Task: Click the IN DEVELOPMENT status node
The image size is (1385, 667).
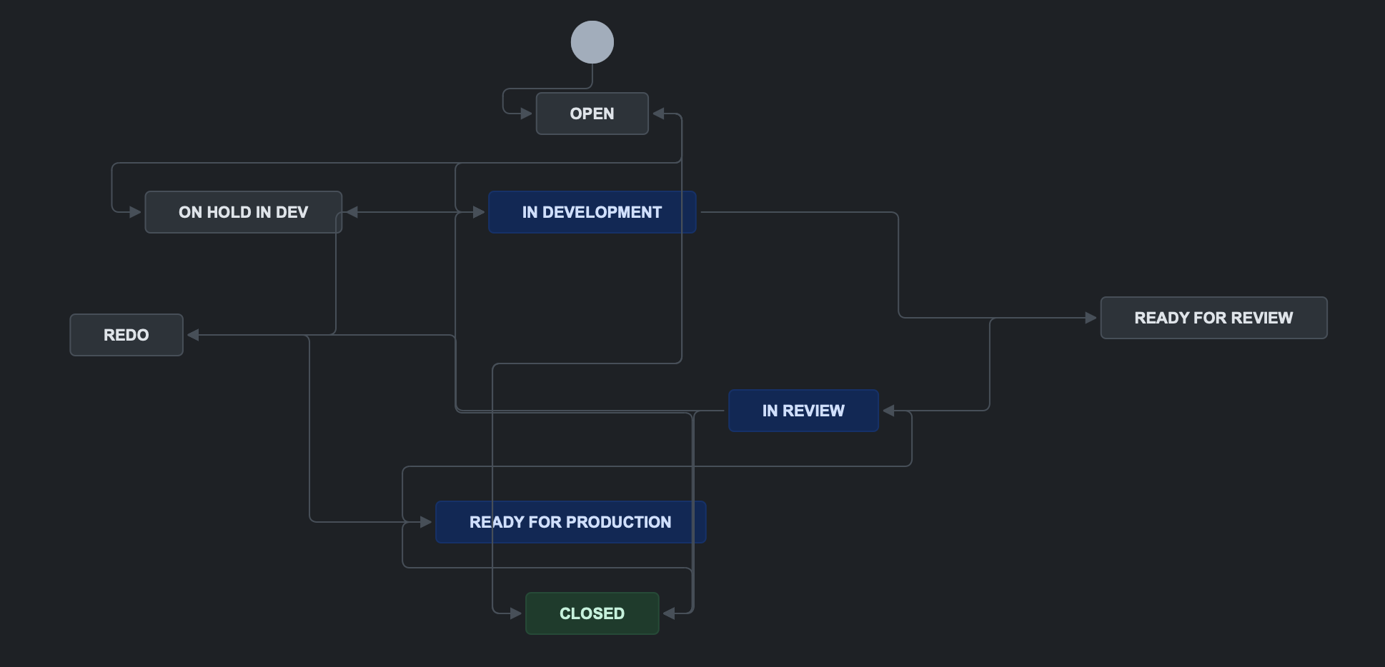Action: (x=592, y=212)
